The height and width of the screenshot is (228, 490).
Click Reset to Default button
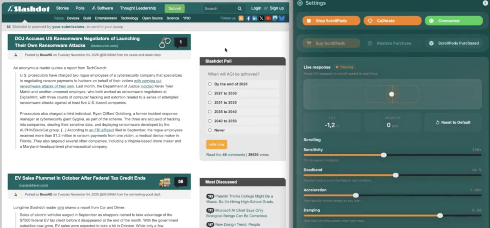[x=453, y=122]
